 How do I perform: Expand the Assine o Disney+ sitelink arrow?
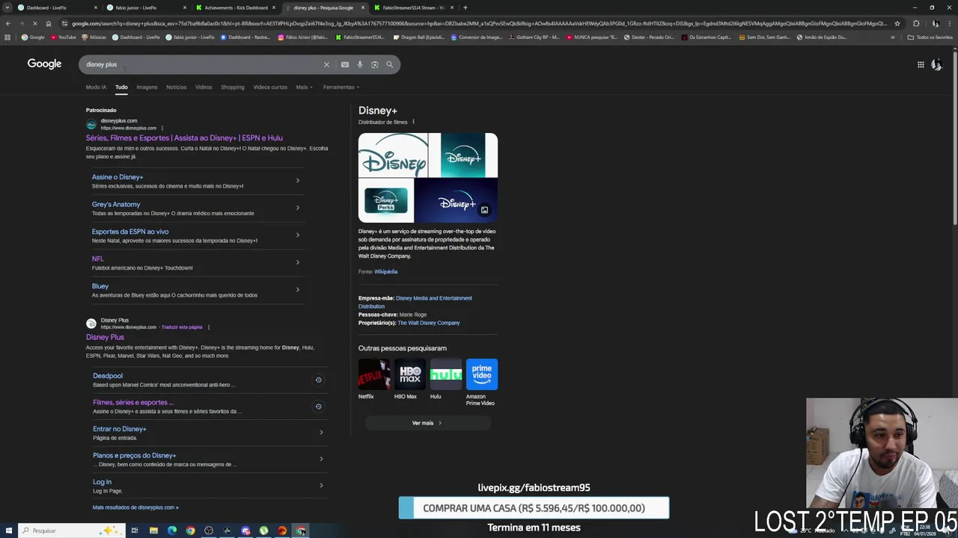pos(298,180)
